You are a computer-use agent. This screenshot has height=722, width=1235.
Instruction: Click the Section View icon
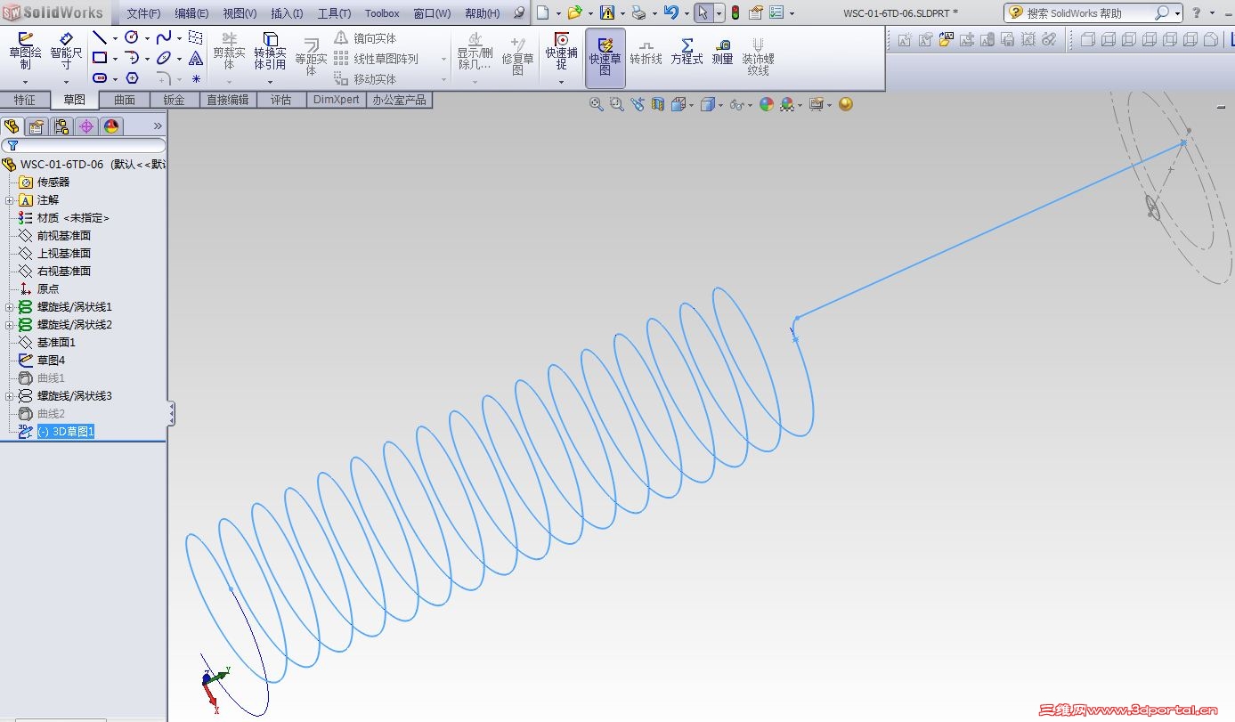[658, 104]
